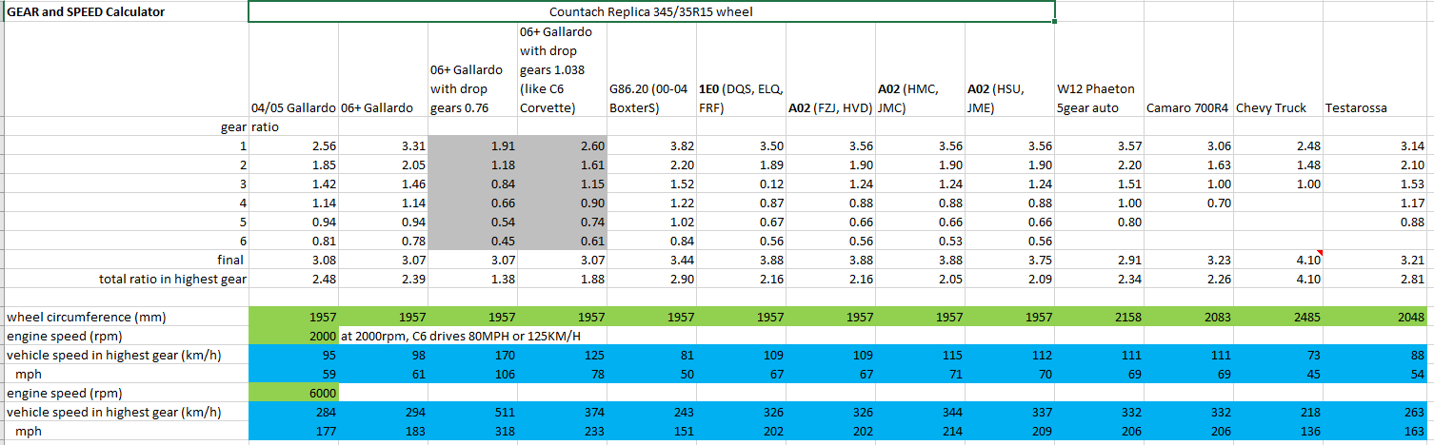Click the Chevy Truck 73 km/h cell
This screenshot has height=445, width=1434.
click(x=1278, y=355)
